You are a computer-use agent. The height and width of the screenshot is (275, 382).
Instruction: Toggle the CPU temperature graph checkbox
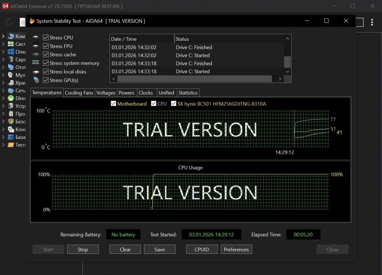tap(153, 103)
